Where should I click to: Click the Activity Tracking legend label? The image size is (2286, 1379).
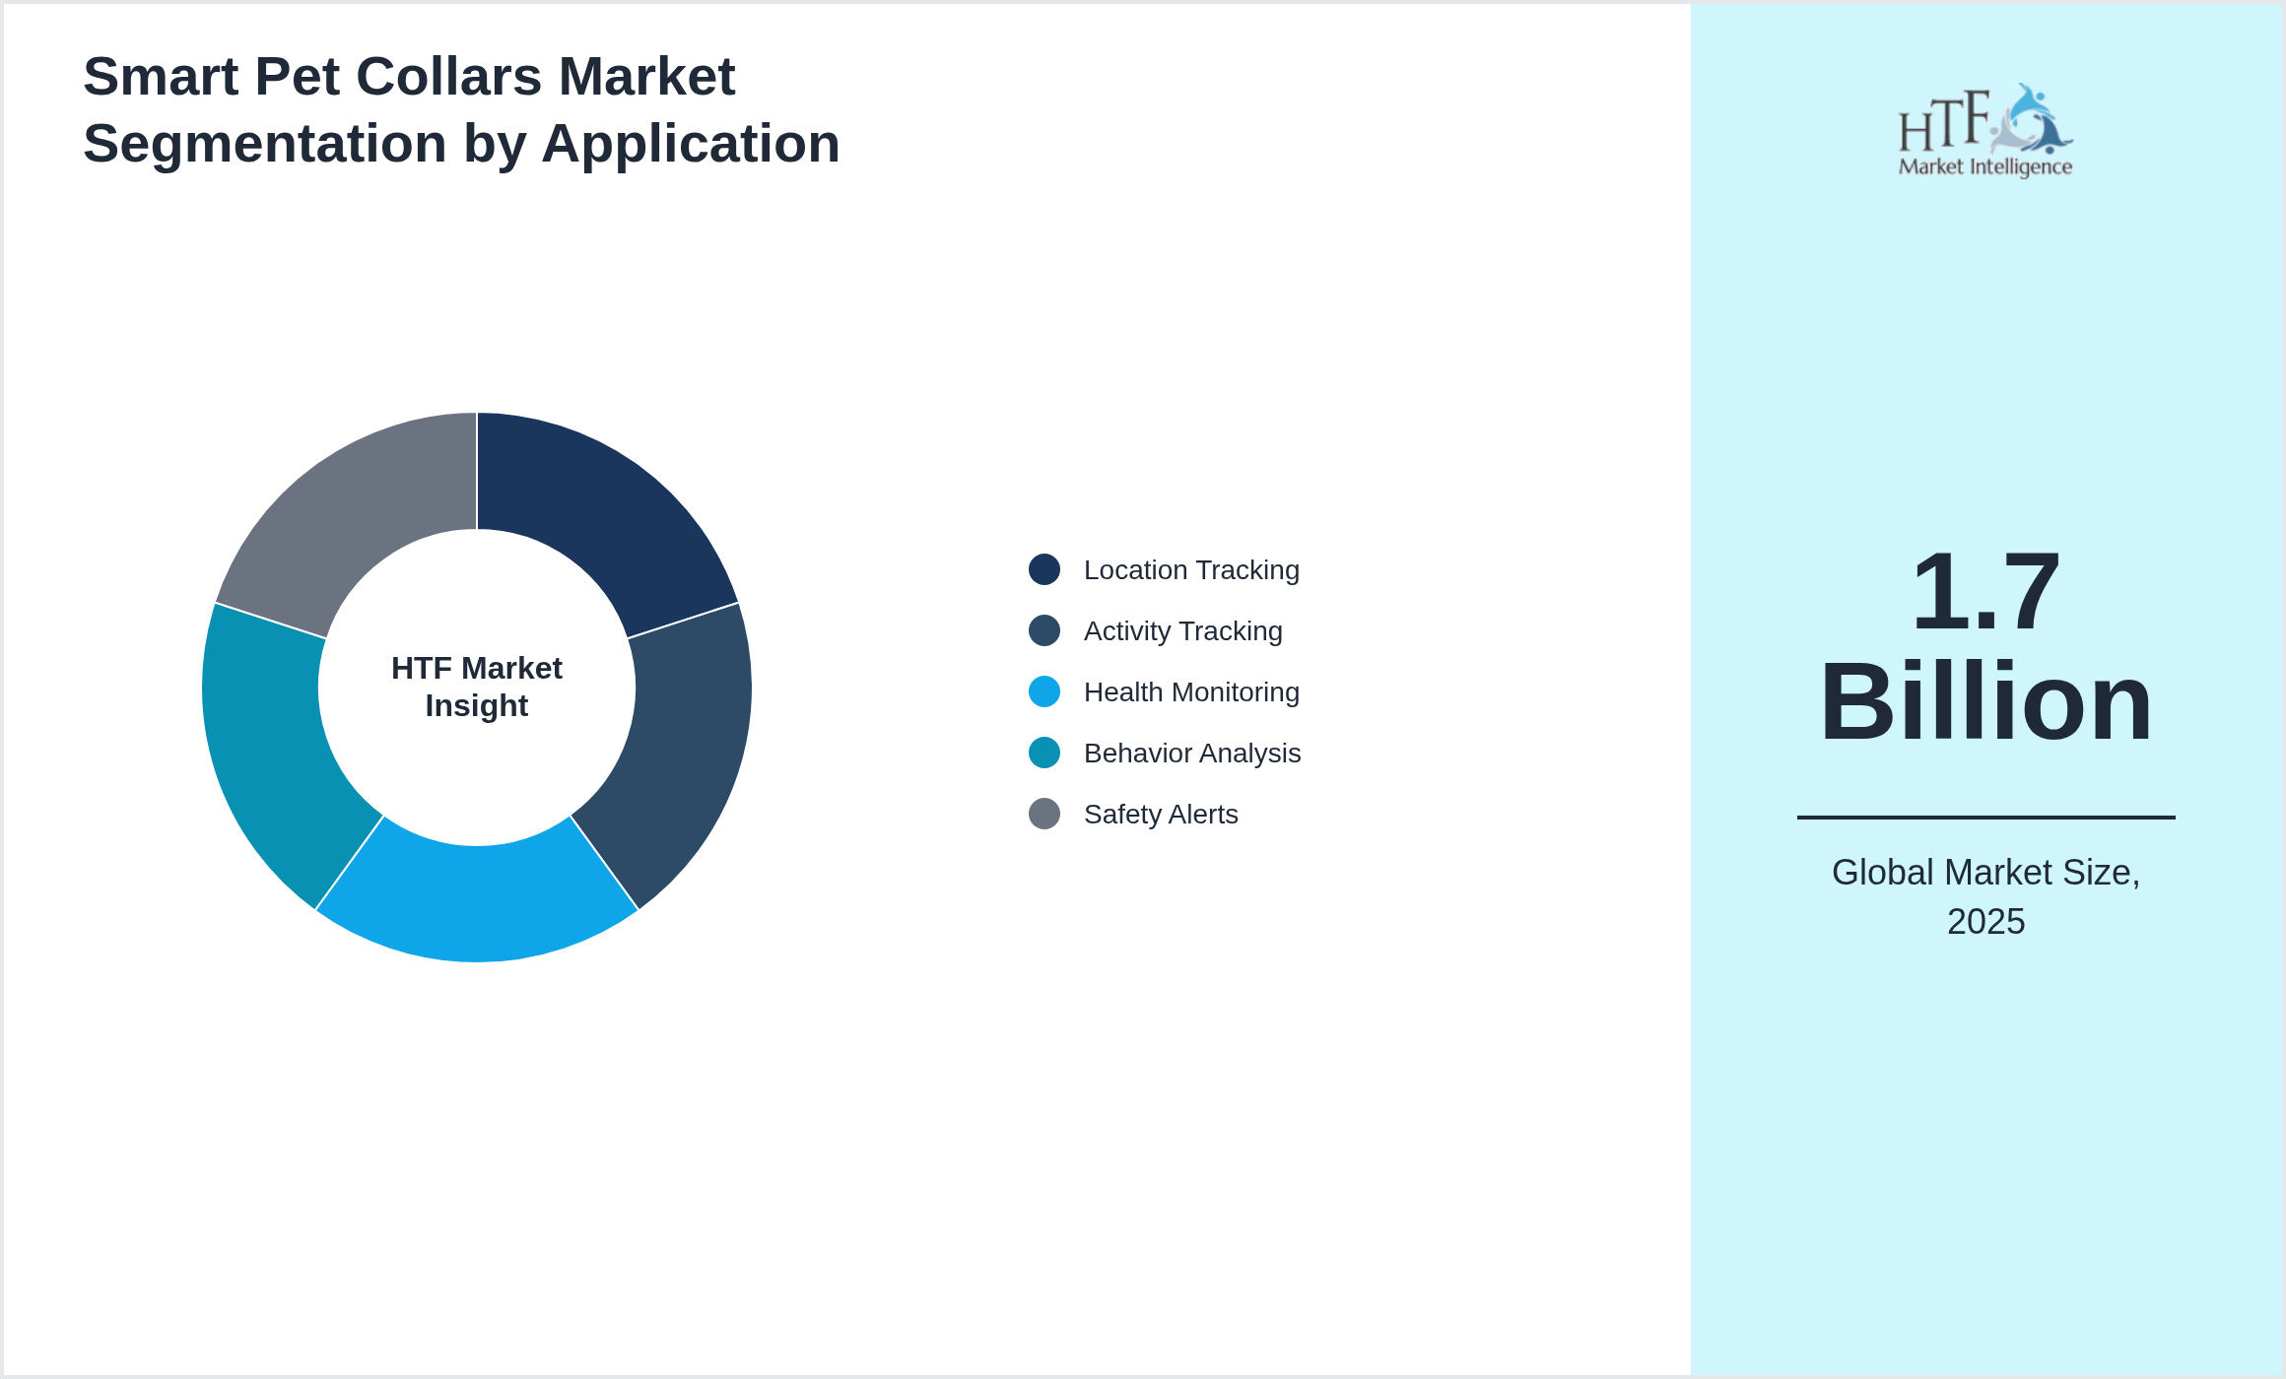(x=1182, y=631)
